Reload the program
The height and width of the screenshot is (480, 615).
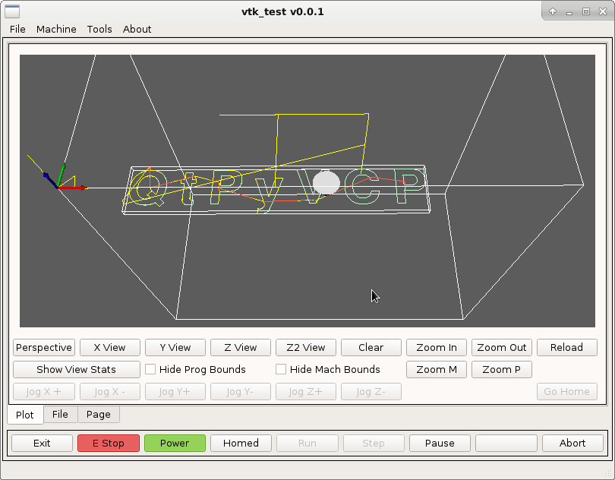[x=566, y=348]
